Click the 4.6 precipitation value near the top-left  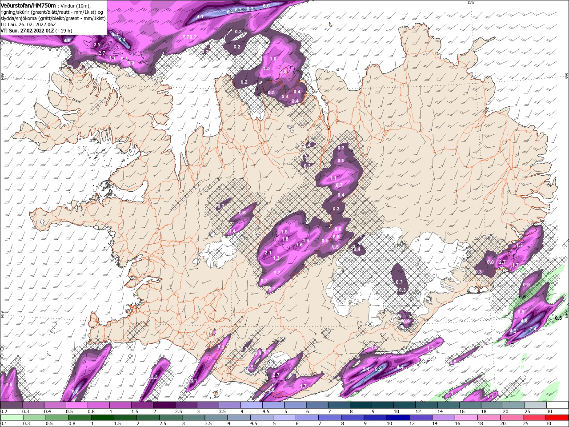click(x=68, y=40)
